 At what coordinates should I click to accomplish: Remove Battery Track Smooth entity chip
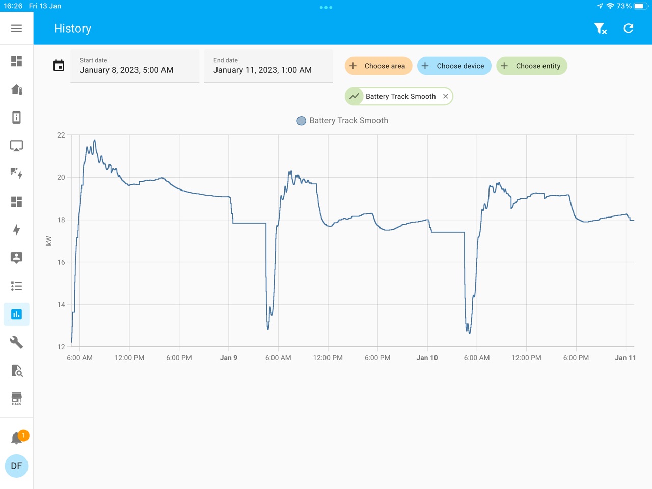point(446,96)
